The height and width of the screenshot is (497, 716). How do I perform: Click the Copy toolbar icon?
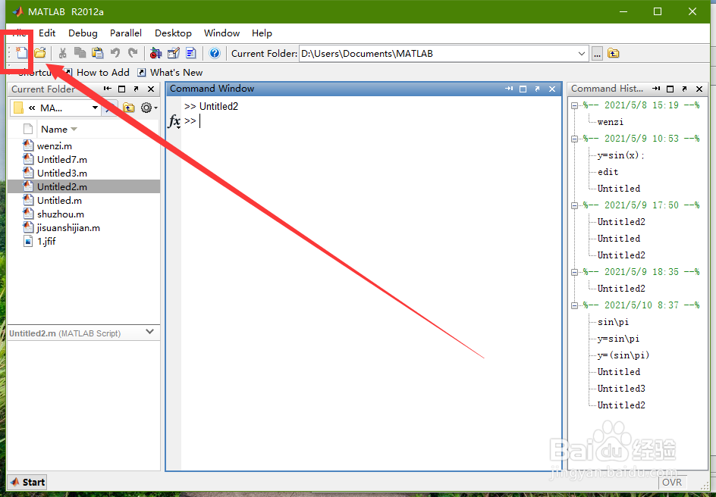(80, 53)
